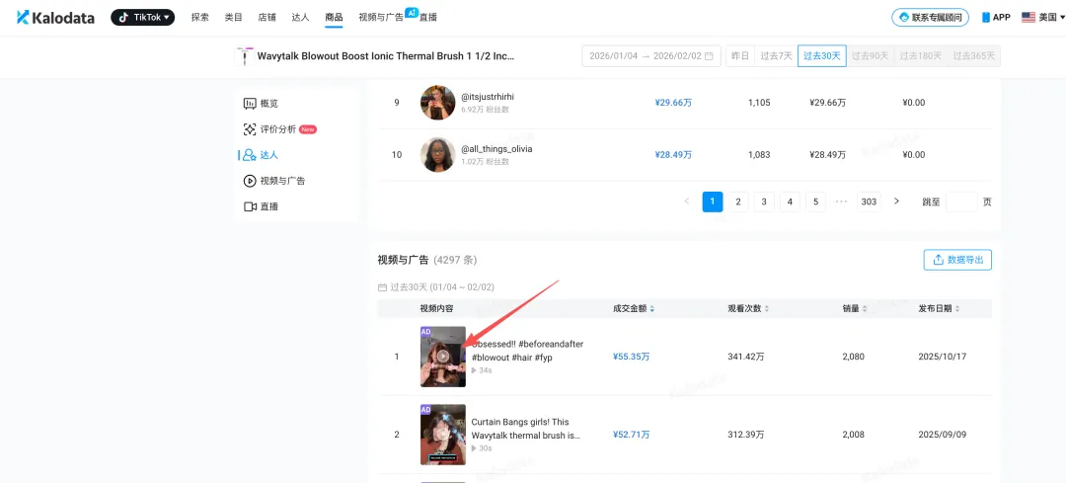Click the Kalodata logo
The width and height of the screenshot is (1066, 483).
(55, 18)
